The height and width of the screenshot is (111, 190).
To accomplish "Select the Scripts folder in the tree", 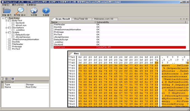I will [x=16, y=32].
